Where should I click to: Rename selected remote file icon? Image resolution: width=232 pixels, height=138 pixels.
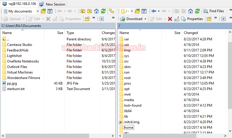(177, 19)
